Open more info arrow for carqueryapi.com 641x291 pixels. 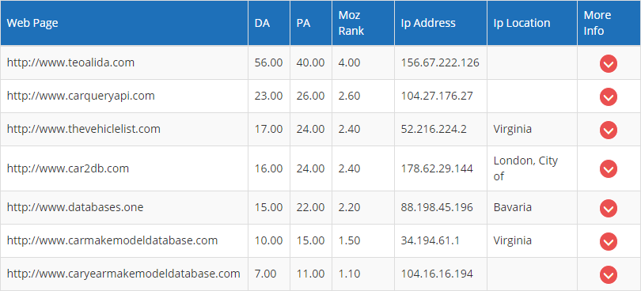pyautogui.click(x=609, y=96)
